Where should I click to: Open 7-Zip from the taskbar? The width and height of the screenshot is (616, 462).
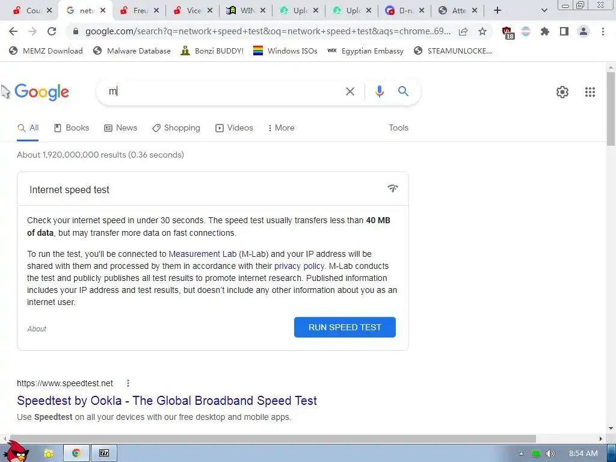103,453
